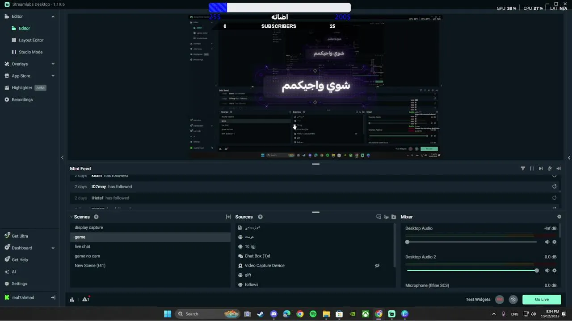Open Spotify from taskbar
Viewport: 572px width, 321px height.
(x=313, y=314)
